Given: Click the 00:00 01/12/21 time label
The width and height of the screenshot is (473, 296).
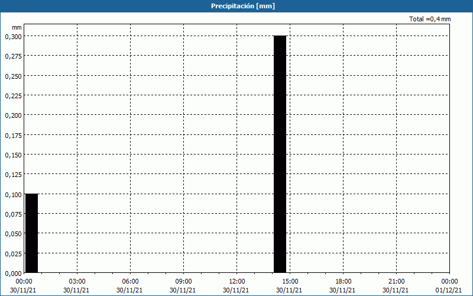Looking at the screenshot, I should click(449, 286).
